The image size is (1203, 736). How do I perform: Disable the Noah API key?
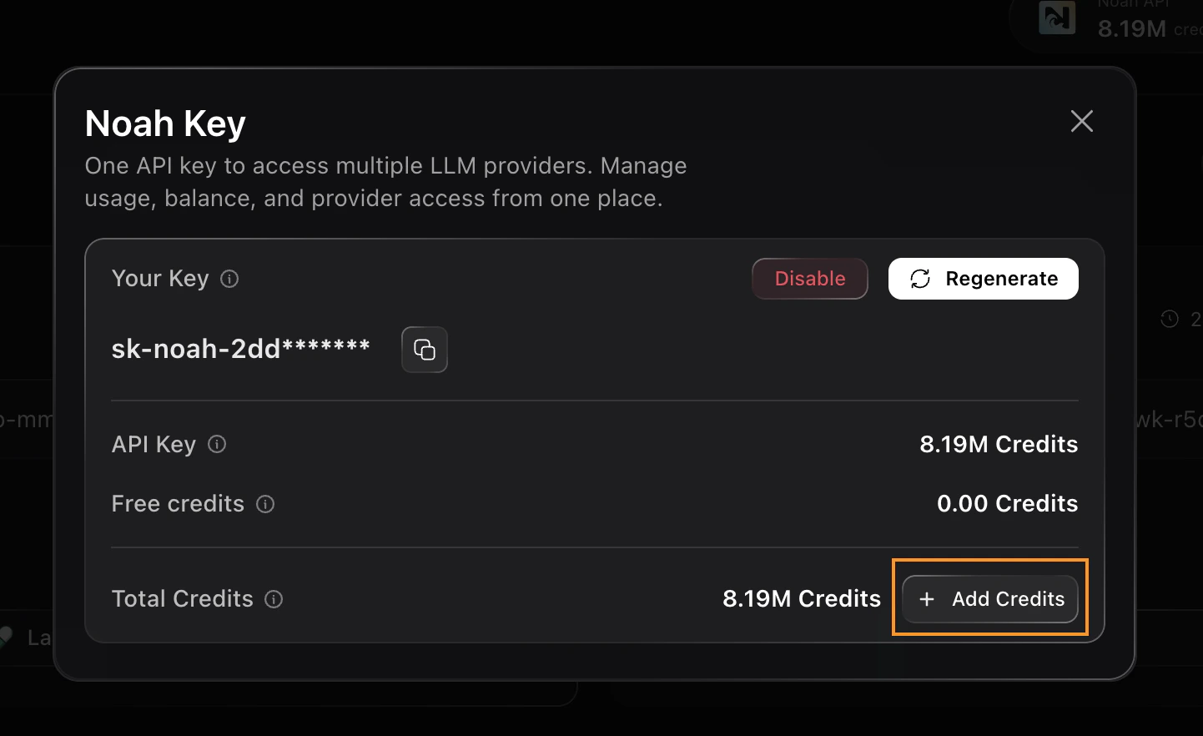[x=809, y=279]
